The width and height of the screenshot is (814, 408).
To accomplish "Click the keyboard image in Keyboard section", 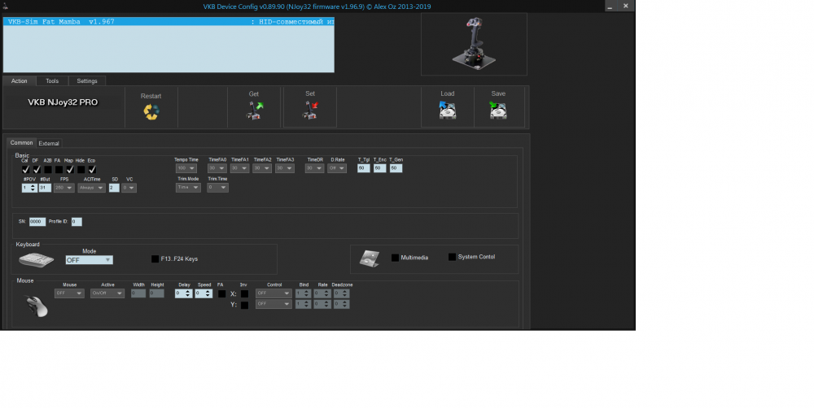I will [37, 260].
